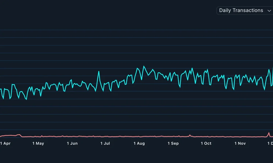
Task: Click the 1 Aug axis label
Action: [x=139, y=143]
